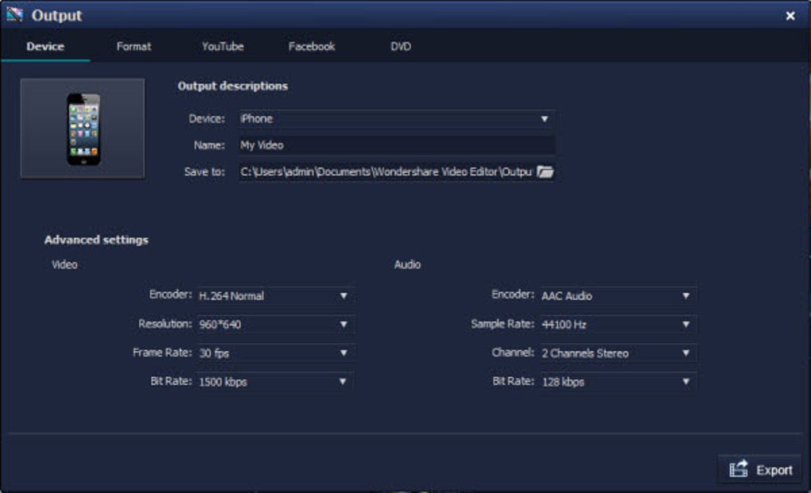This screenshot has width=811, height=493.
Task: Click the Save to label
Action: (x=204, y=171)
